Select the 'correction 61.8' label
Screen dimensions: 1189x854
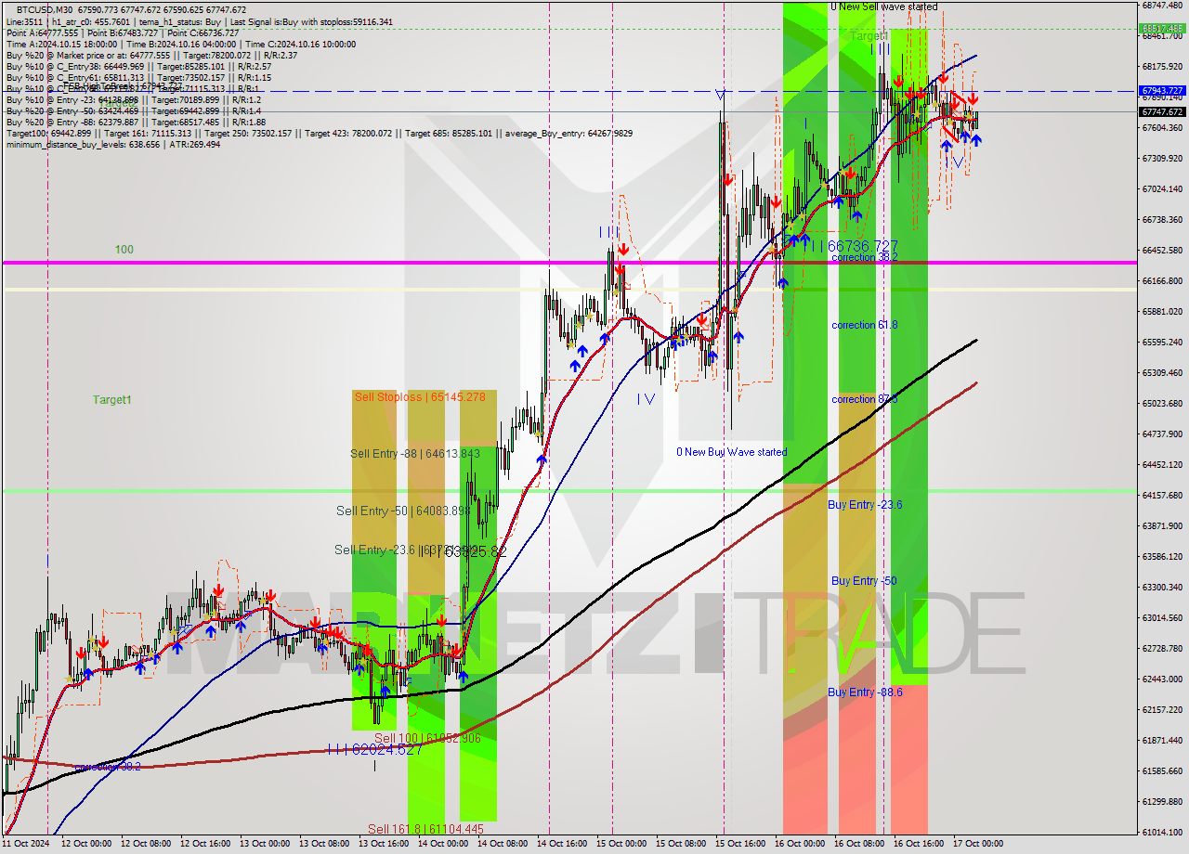[864, 325]
